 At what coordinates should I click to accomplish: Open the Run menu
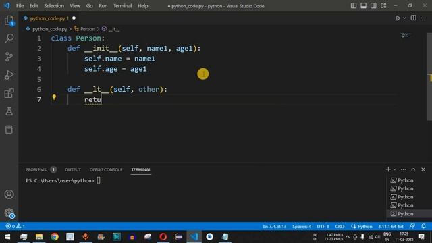coord(103,6)
